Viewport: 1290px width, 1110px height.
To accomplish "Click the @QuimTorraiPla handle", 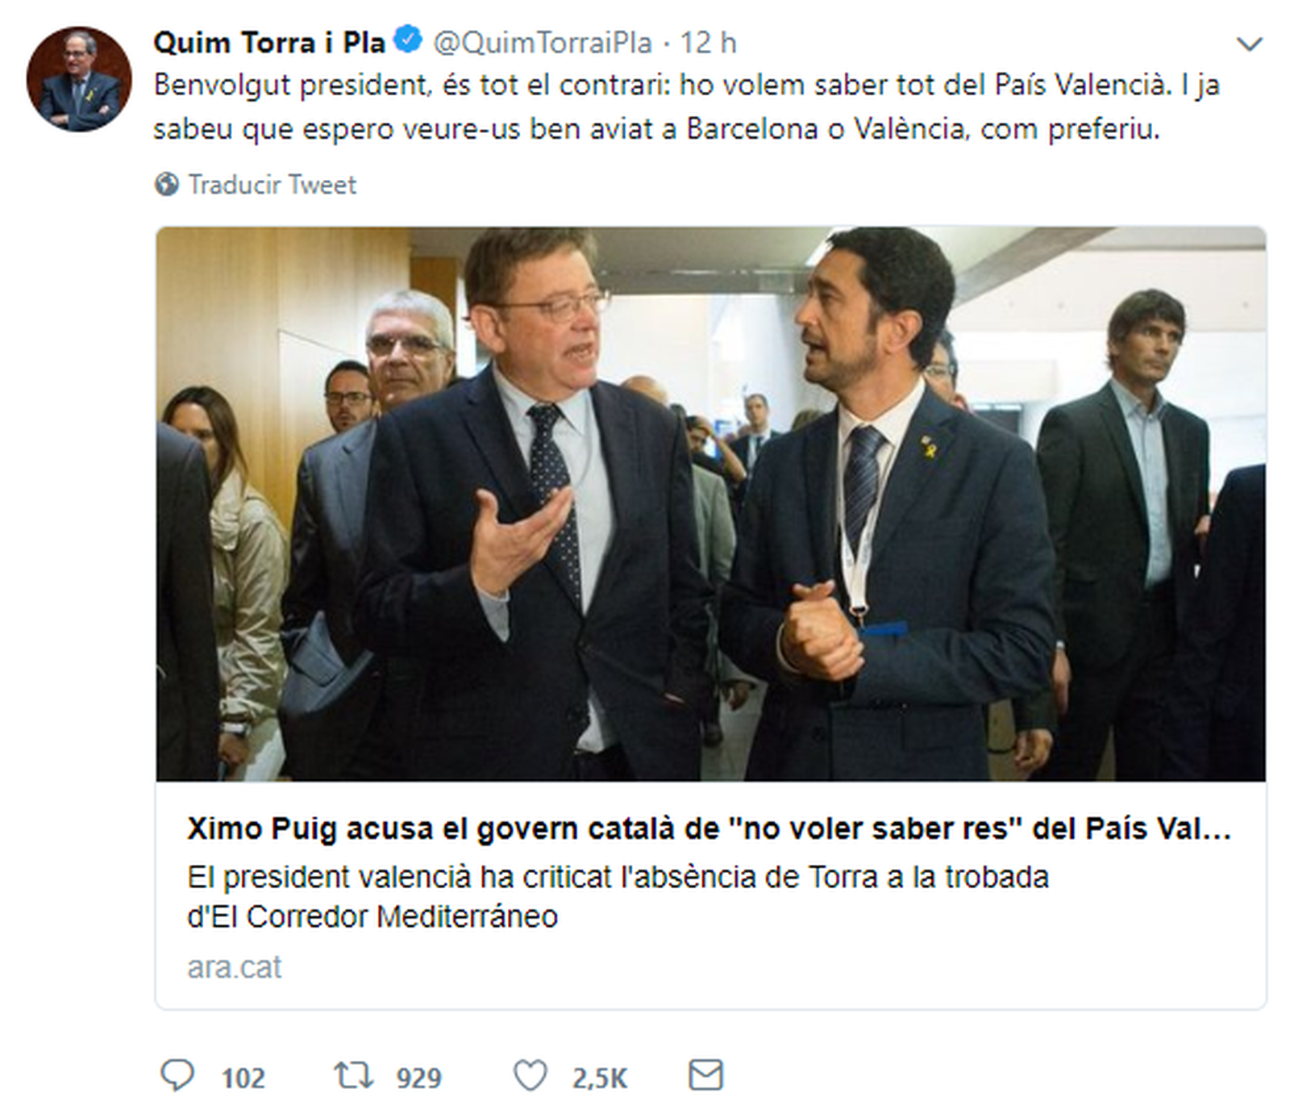I will [543, 43].
